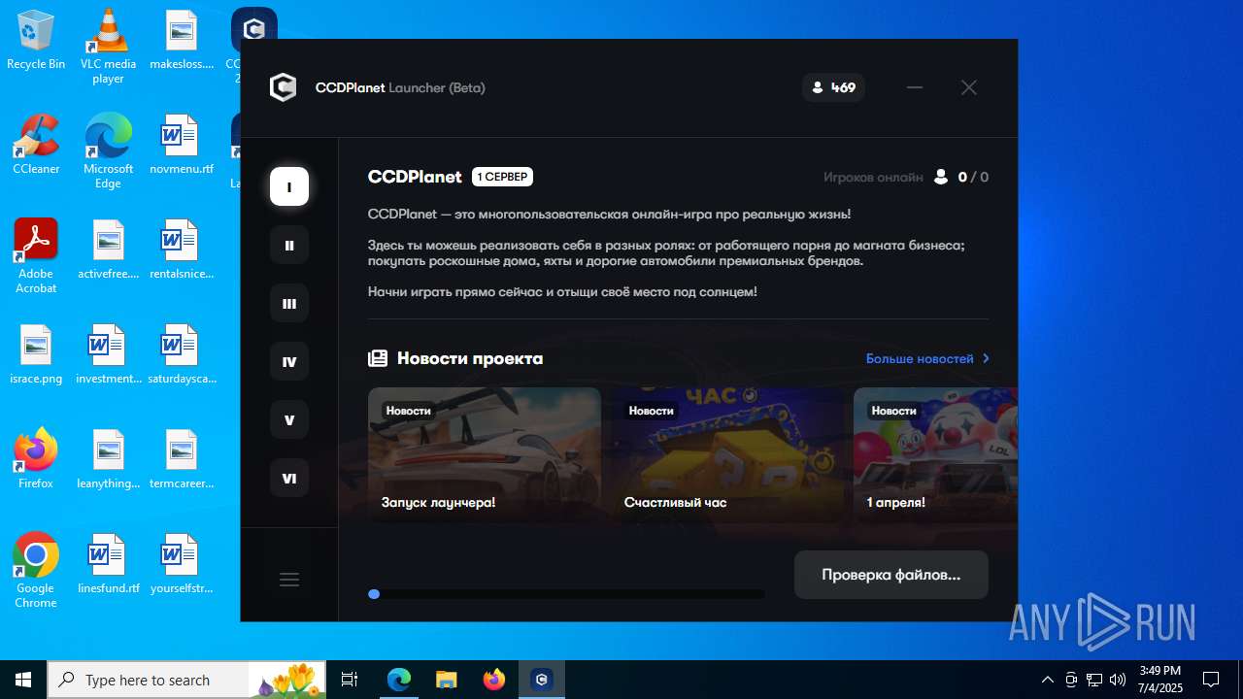Select server IV in sidebar
1243x699 pixels.
pyautogui.click(x=289, y=361)
